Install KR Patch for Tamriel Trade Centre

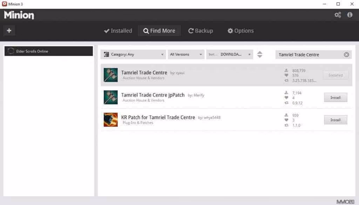pos(336,120)
